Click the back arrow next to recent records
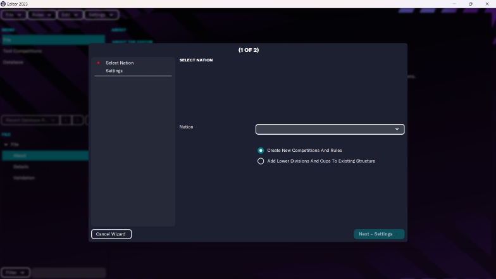Screen dimensions: 496x279 (x=66, y=120)
